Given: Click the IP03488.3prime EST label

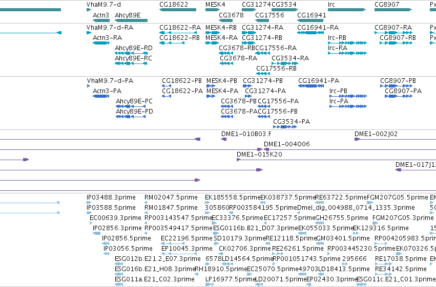Looking at the screenshot, I should pyautogui.click(x=111, y=197).
